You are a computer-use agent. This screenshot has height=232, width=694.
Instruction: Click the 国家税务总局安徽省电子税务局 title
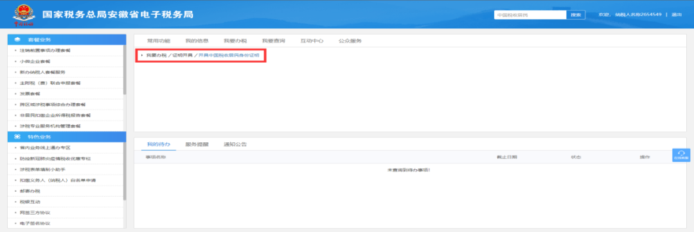[118, 14]
